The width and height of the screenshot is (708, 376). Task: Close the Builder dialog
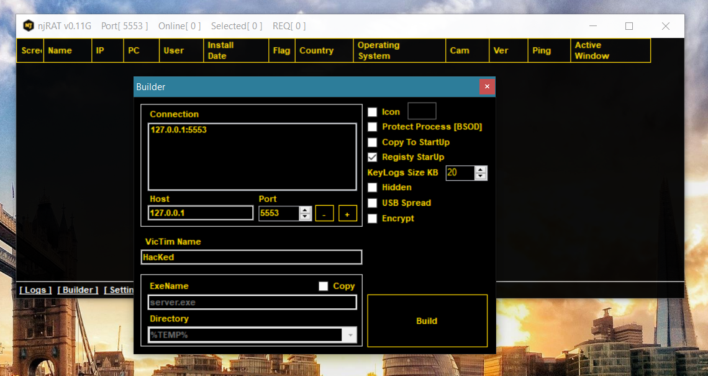point(487,86)
